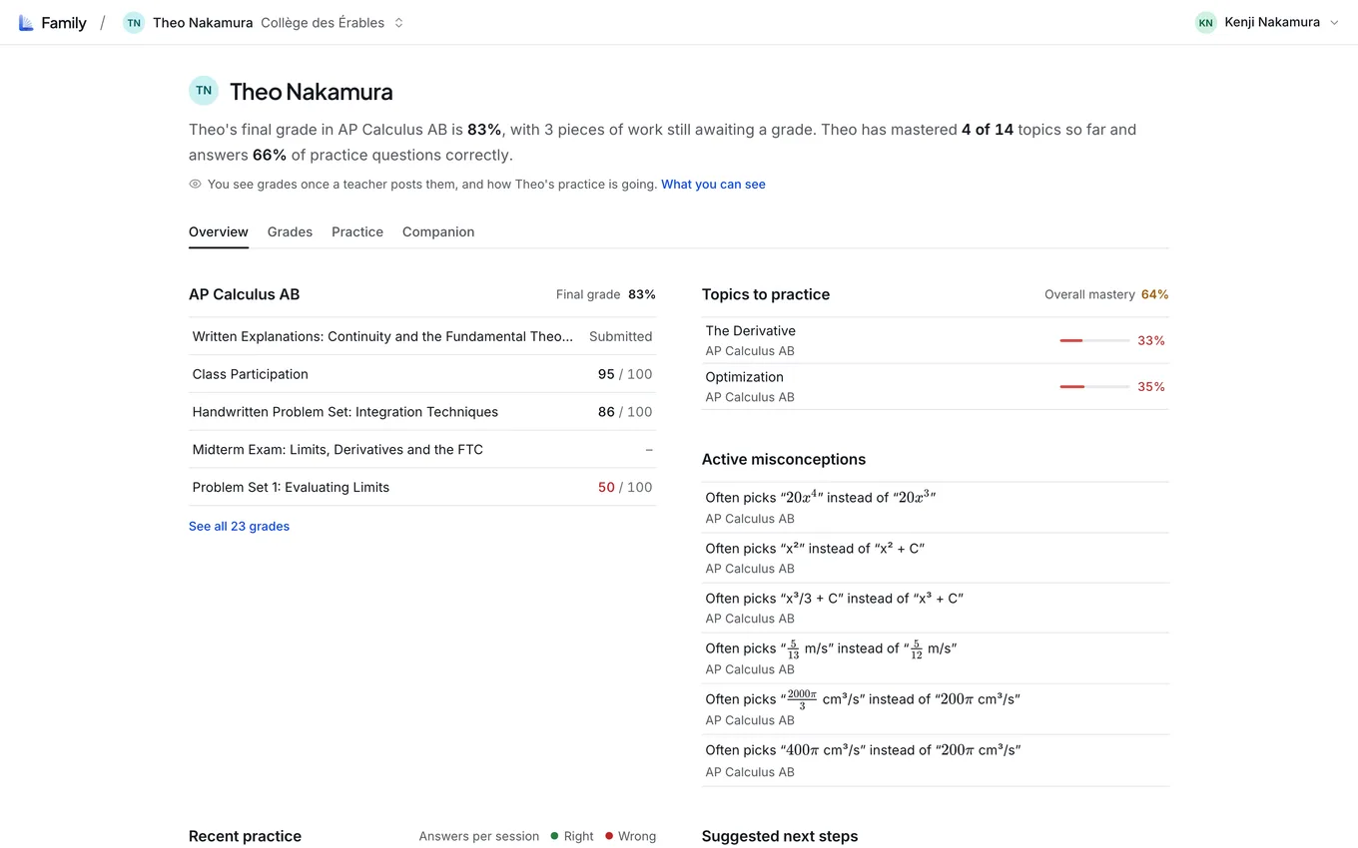Image resolution: width=1358 pixels, height=848 pixels.
Task: Click the KN avatar of Kenji Nakamura
Action: 1206,22
